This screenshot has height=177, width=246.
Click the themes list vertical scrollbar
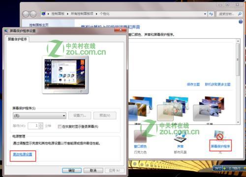[238, 82]
